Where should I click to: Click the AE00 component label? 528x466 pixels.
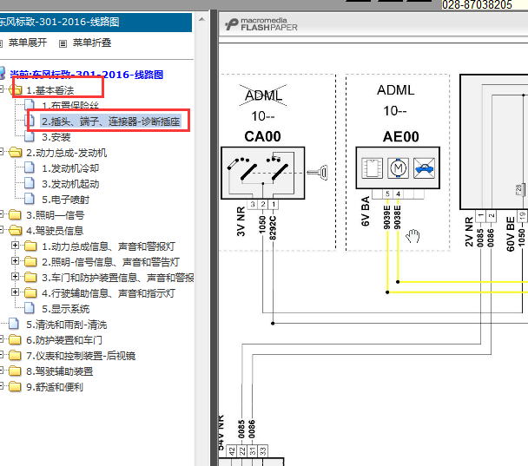400,136
